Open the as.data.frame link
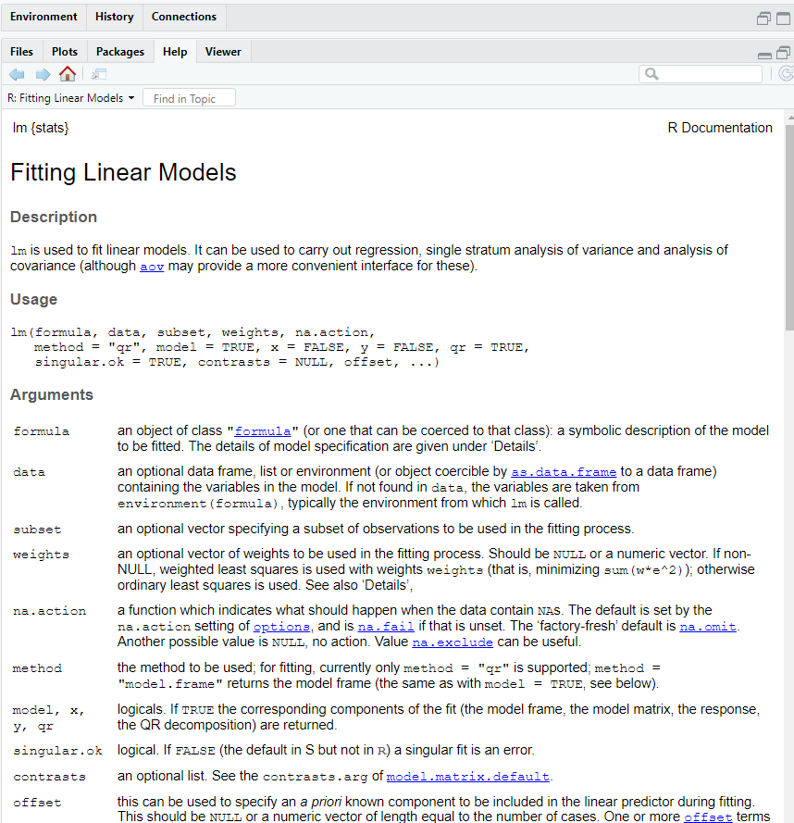 click(564, 471)
